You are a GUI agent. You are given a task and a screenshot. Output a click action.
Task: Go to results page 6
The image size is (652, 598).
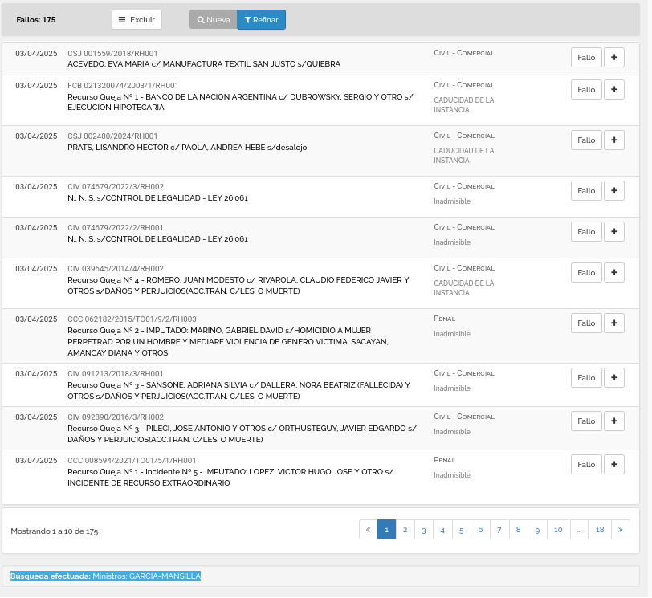coord(480,530)
